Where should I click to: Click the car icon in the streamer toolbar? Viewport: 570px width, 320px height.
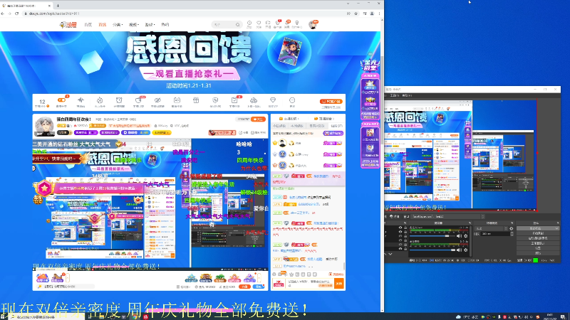pos(254,102)
